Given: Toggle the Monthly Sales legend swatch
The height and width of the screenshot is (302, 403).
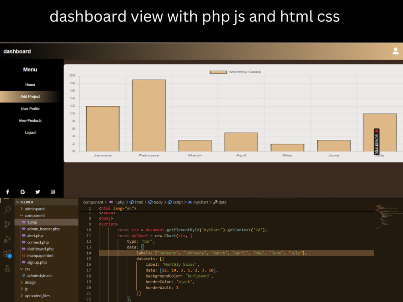Looking at the screenshot, I should [x=218, y=72].
